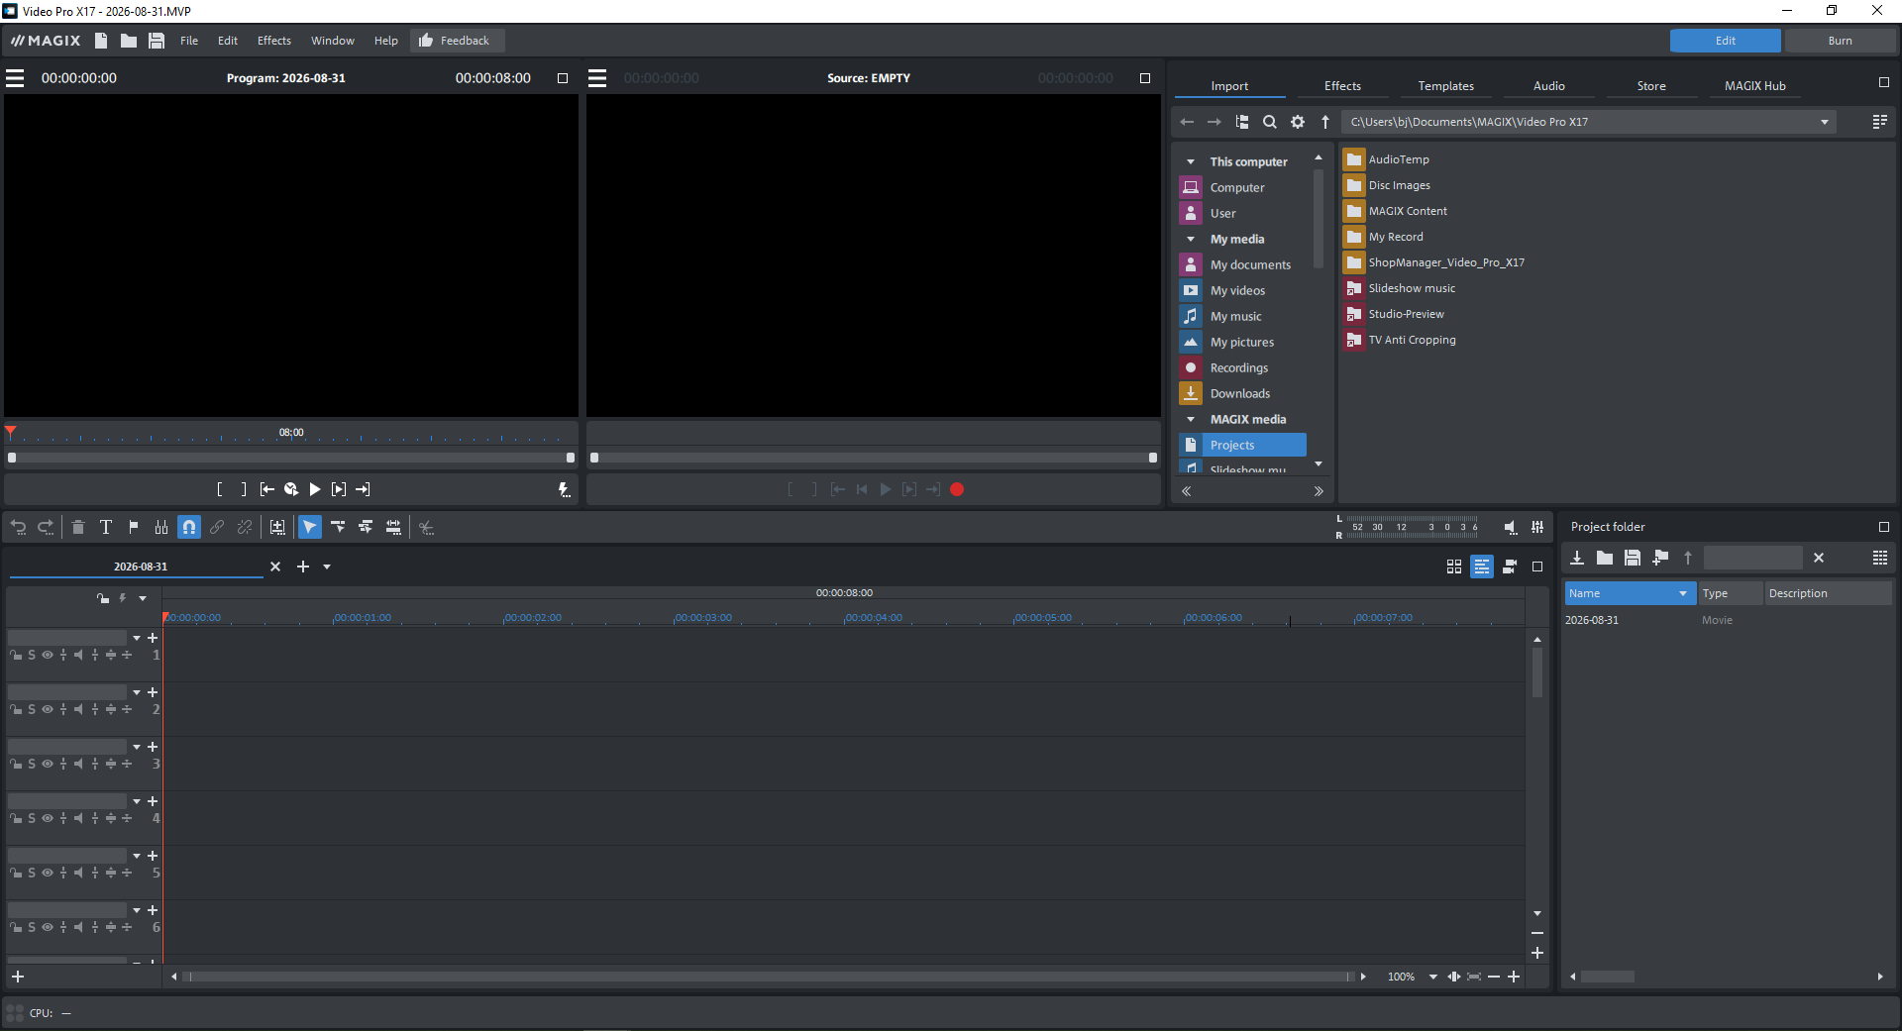The image size is (1902, 1031).
Task: Jump to range start in program monitor
Action: [x=267, y=489]
